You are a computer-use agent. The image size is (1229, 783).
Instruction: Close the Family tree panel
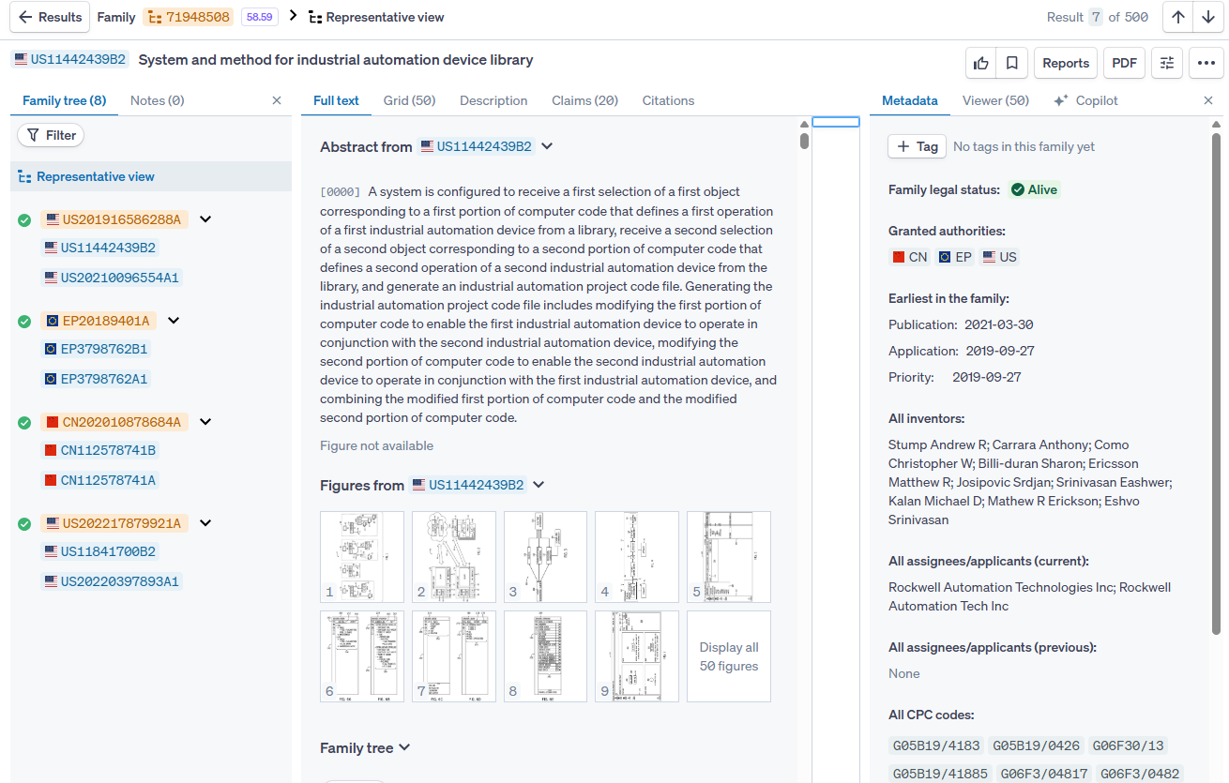[x=277, y=100]
